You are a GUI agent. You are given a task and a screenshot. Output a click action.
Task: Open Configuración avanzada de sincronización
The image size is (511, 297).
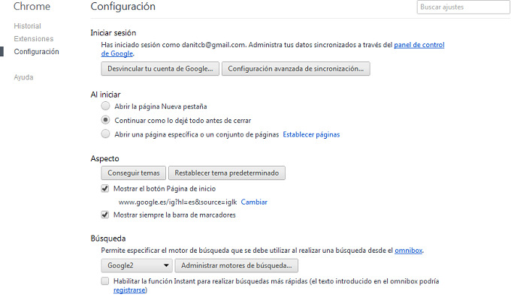tap(295, 69)
